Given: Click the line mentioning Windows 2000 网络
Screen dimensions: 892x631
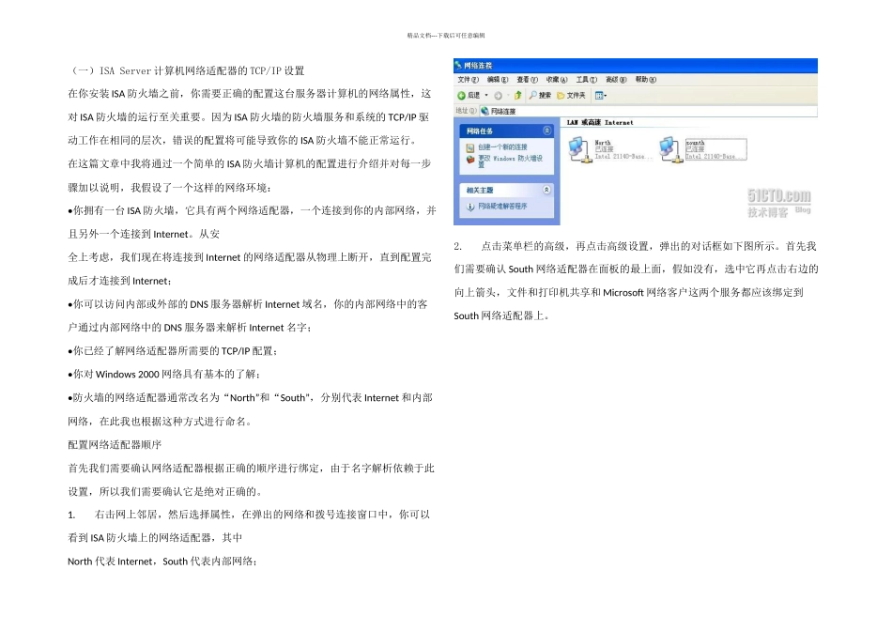Looking at the screenshot, I should click(163, 375).
